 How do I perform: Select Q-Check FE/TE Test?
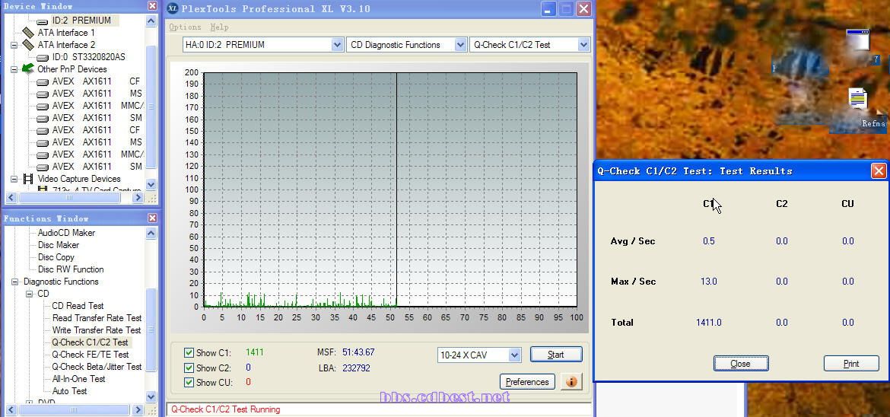91,355
